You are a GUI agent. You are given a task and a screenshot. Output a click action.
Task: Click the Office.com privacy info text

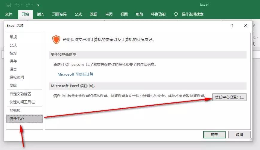pos(105,65)
